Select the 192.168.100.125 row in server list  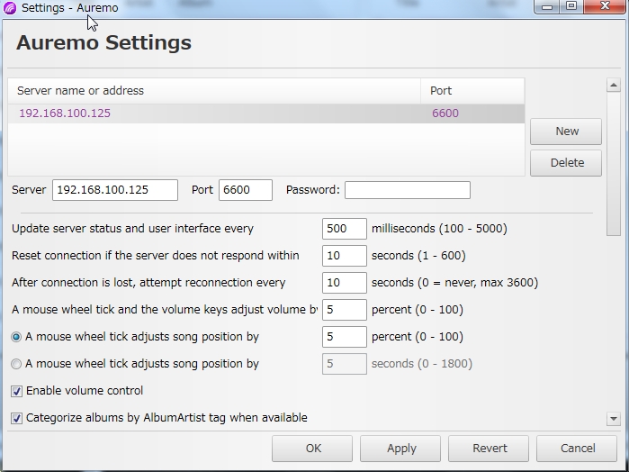coord(266,113)
